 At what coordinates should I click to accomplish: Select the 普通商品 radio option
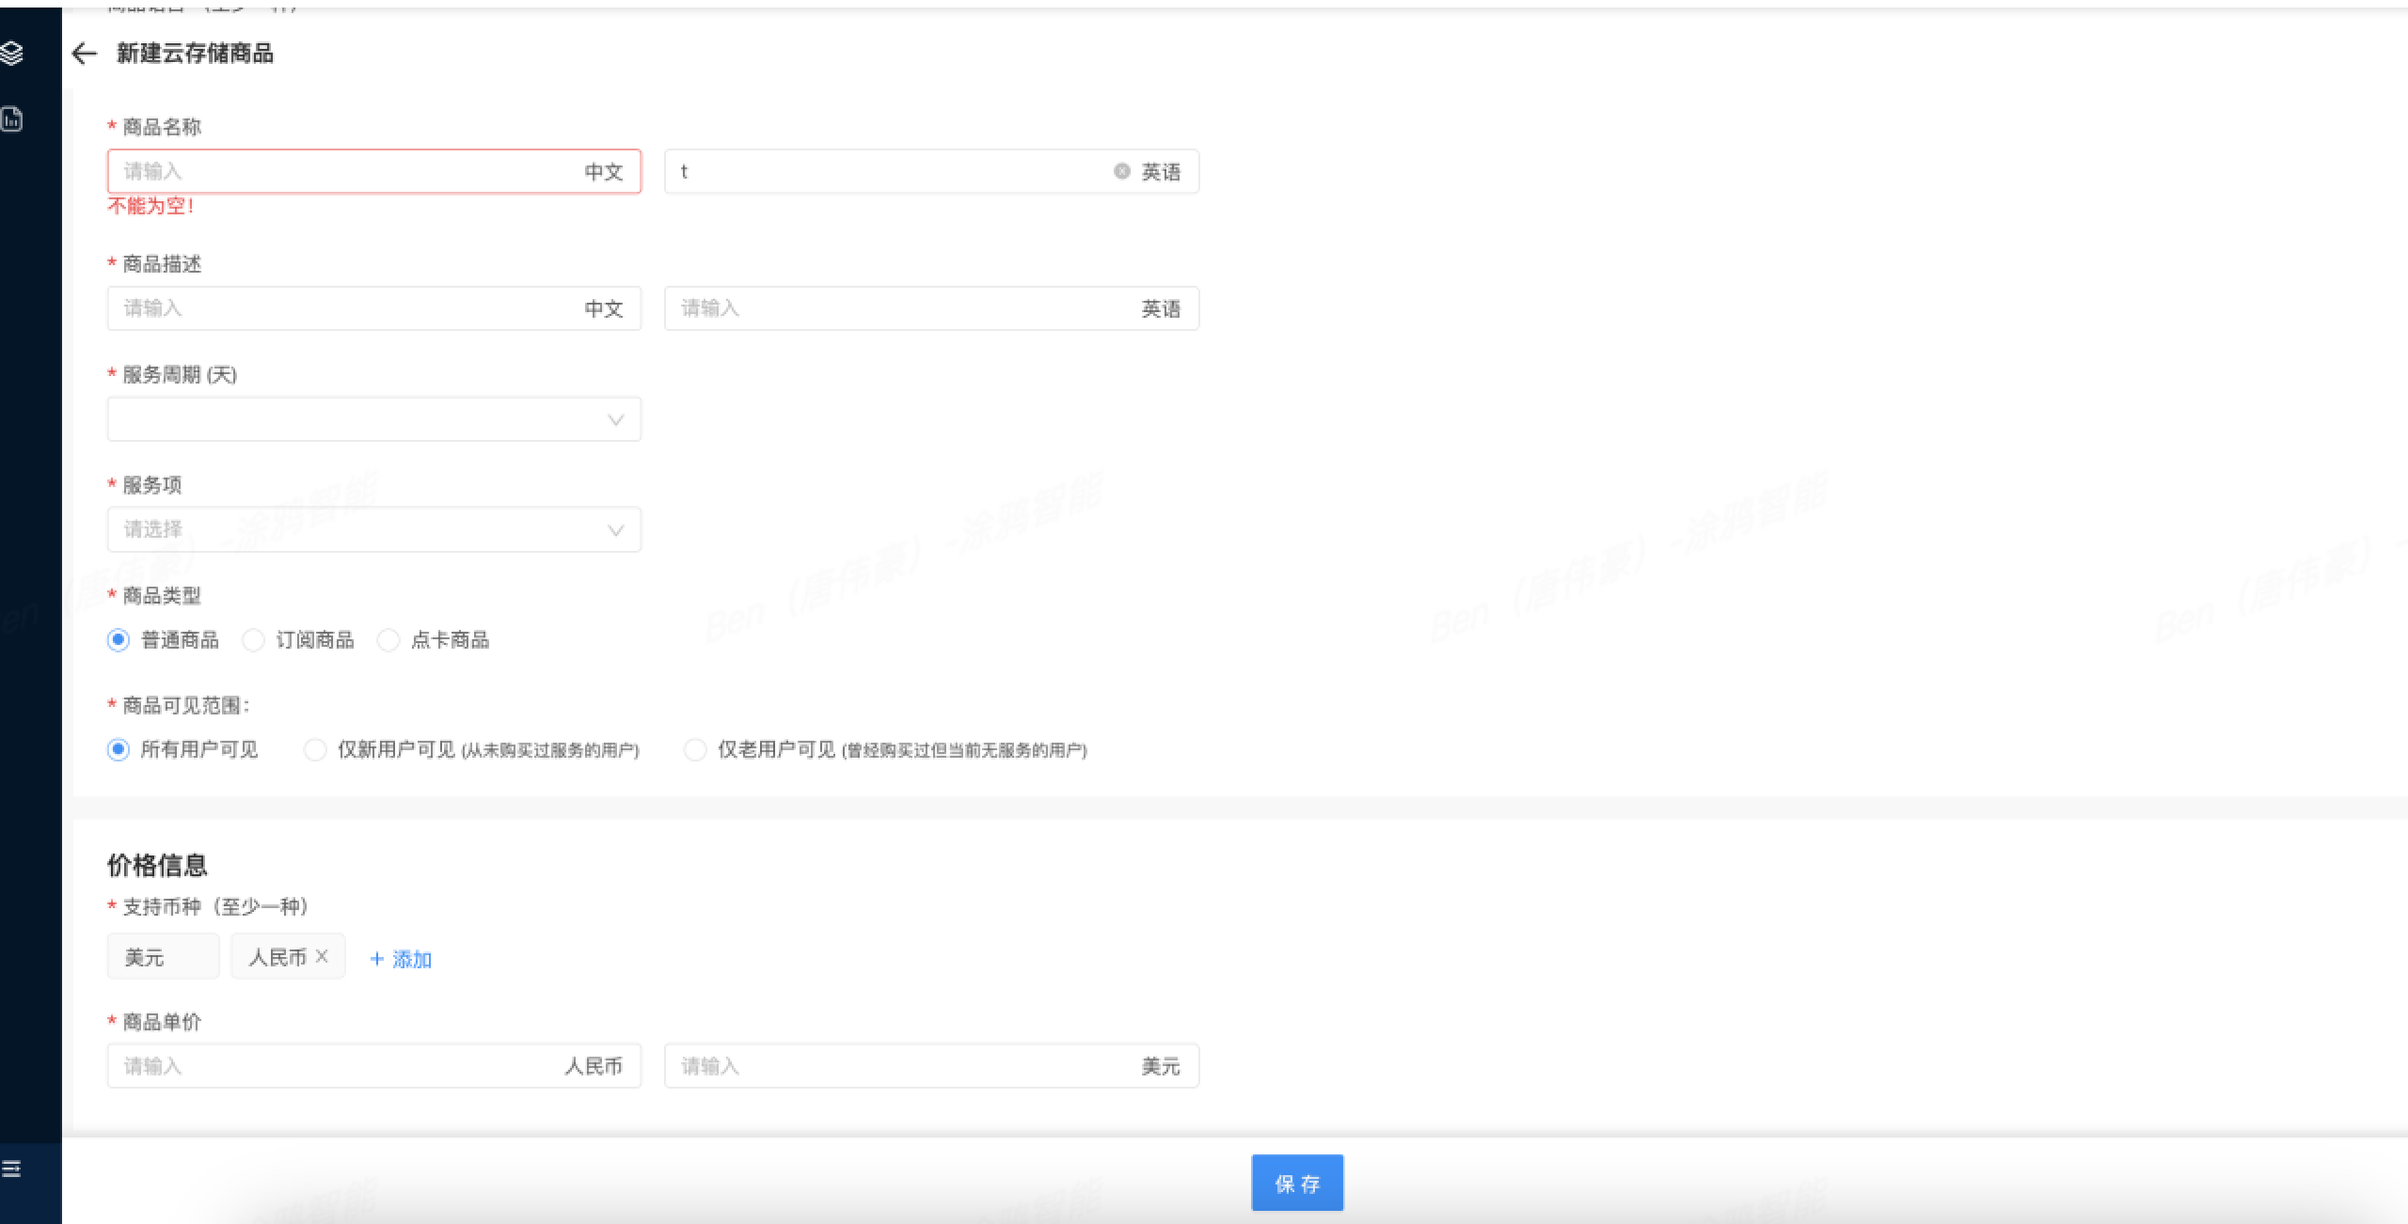118,640
